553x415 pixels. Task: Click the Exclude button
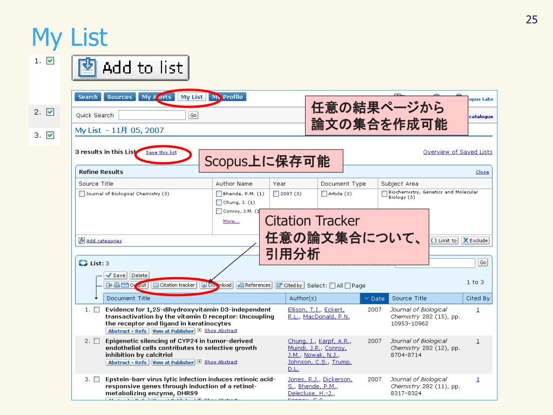(x=475, y=240)
